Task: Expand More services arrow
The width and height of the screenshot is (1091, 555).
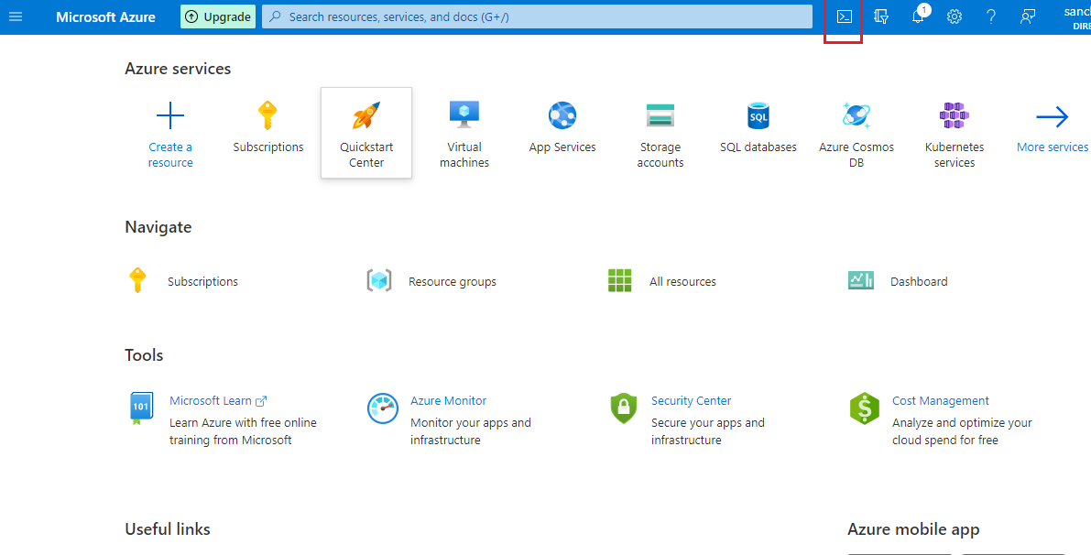Action: pyautogui.click(x=1053, y=116)
